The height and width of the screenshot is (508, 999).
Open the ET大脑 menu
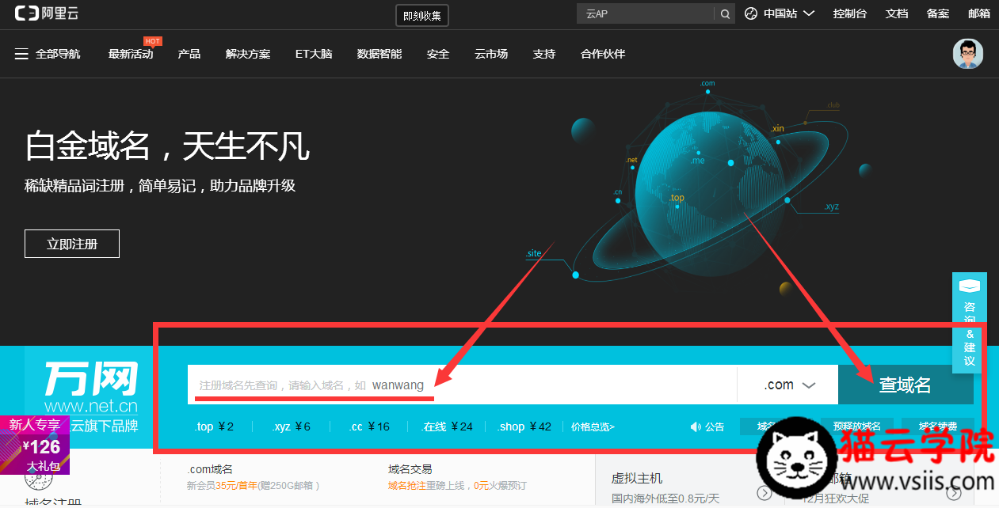pyautogui.click(x=314, y=54)
